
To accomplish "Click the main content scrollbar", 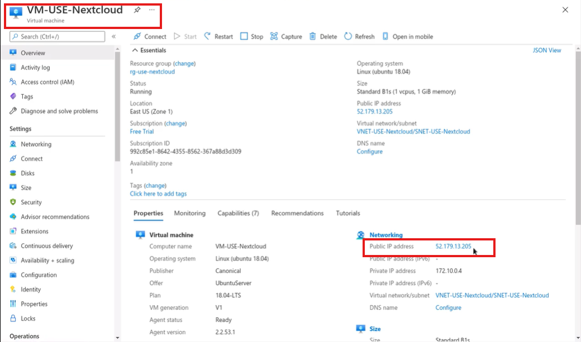I will coord(578,138).
